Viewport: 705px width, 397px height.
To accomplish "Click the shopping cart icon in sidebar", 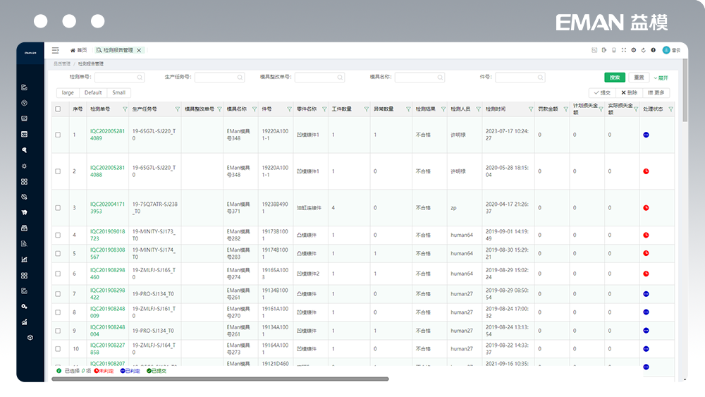I will (24, 212).
